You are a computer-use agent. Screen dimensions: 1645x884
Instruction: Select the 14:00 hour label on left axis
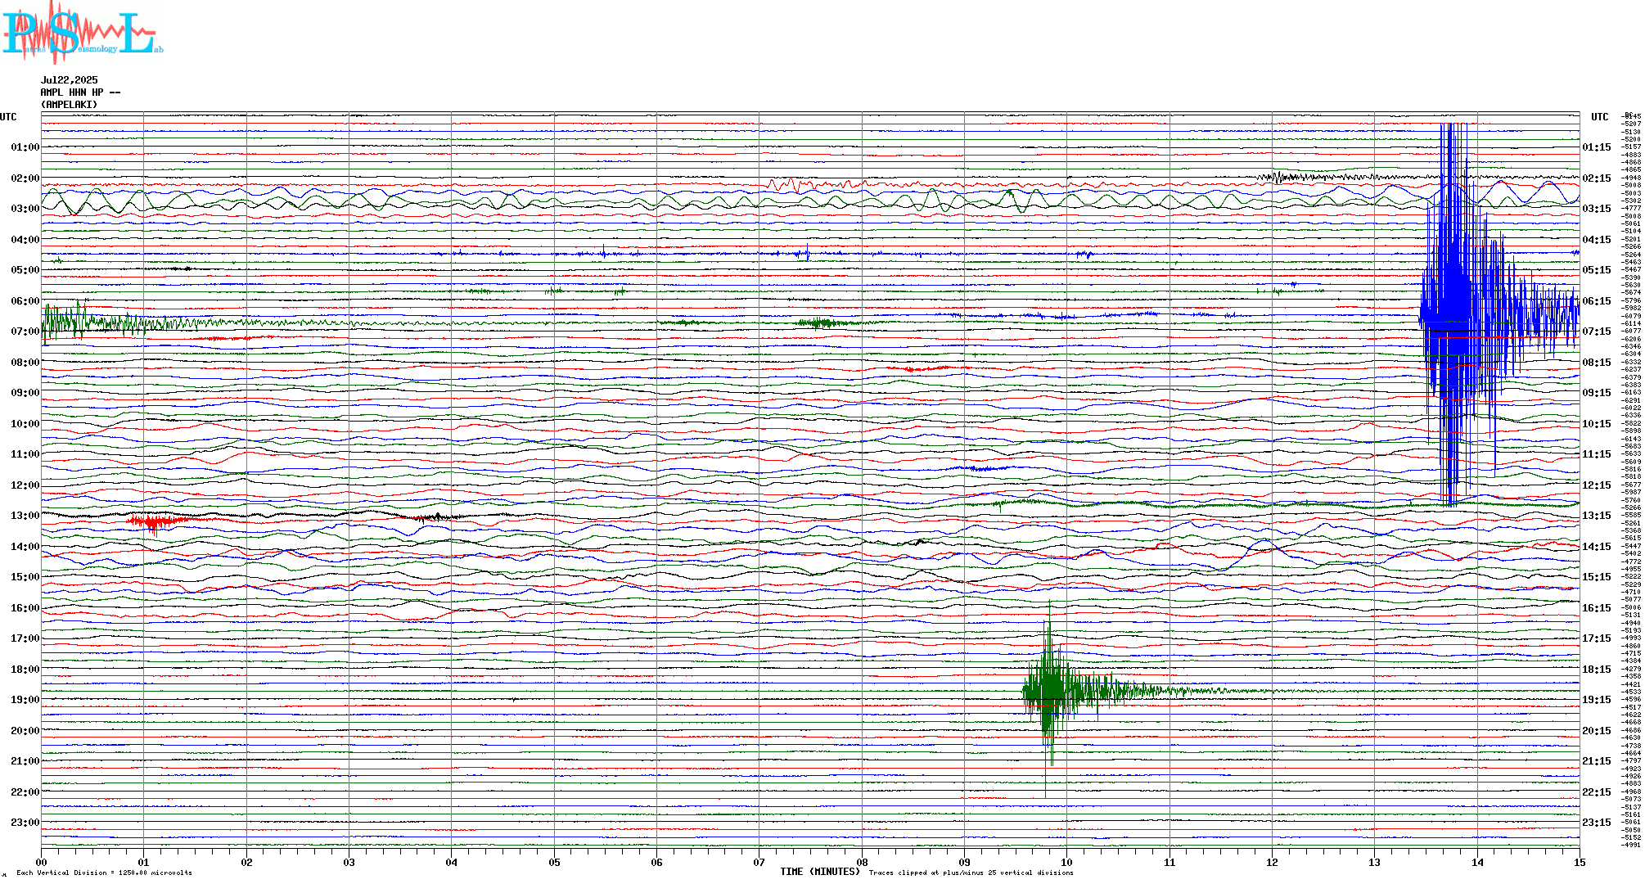tap(25, 547)
